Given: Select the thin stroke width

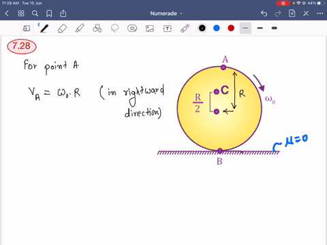Looking at the screenshot, I should (x=245, y=28).
